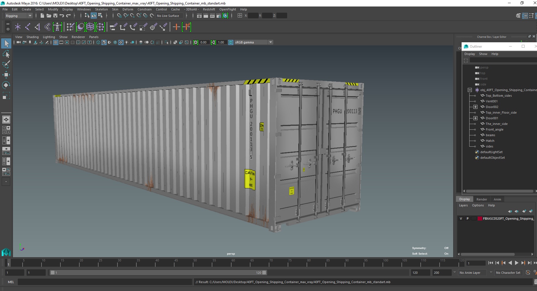Open the Deform menu

(x=128, y=9)
